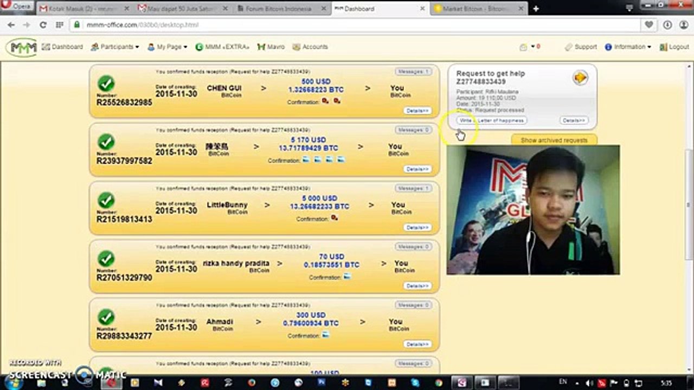Open the confirmation icon in Ahmadi row
This screenshot has height=390, width=694.
(326, 335)
